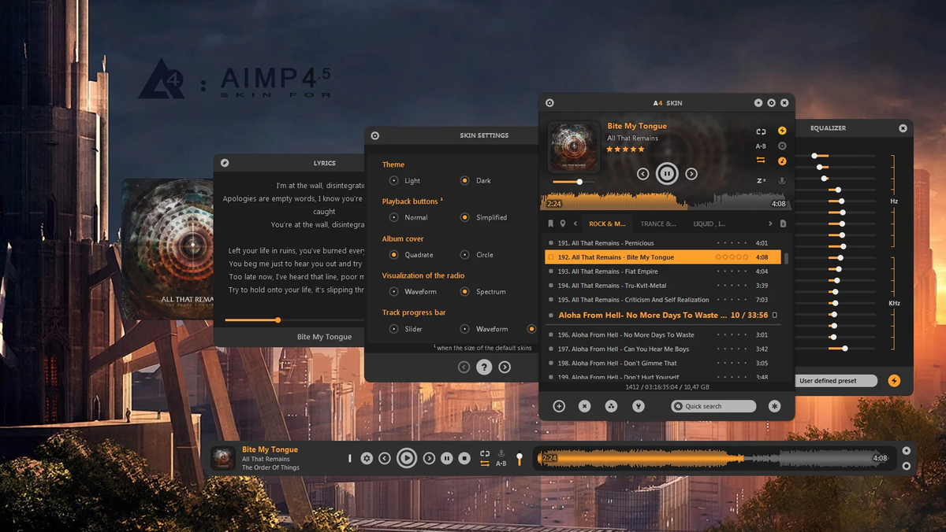Click the pencil edit icon in Lyrics window

coord(225,163)
